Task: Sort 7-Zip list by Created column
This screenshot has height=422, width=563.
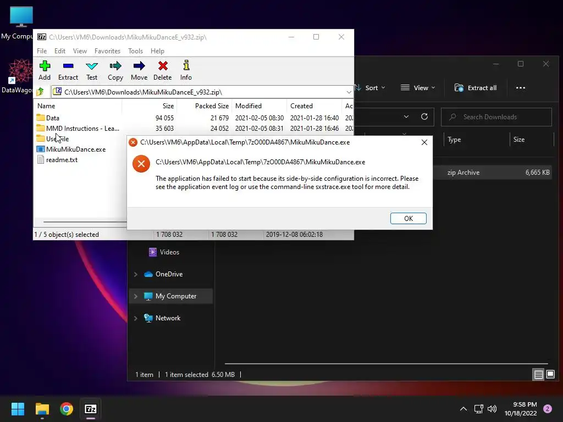Action: pos(314,106)
